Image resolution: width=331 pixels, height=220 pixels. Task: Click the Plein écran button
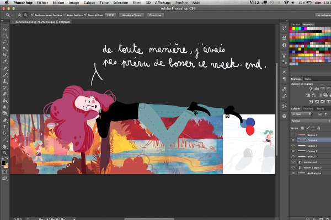156,15
